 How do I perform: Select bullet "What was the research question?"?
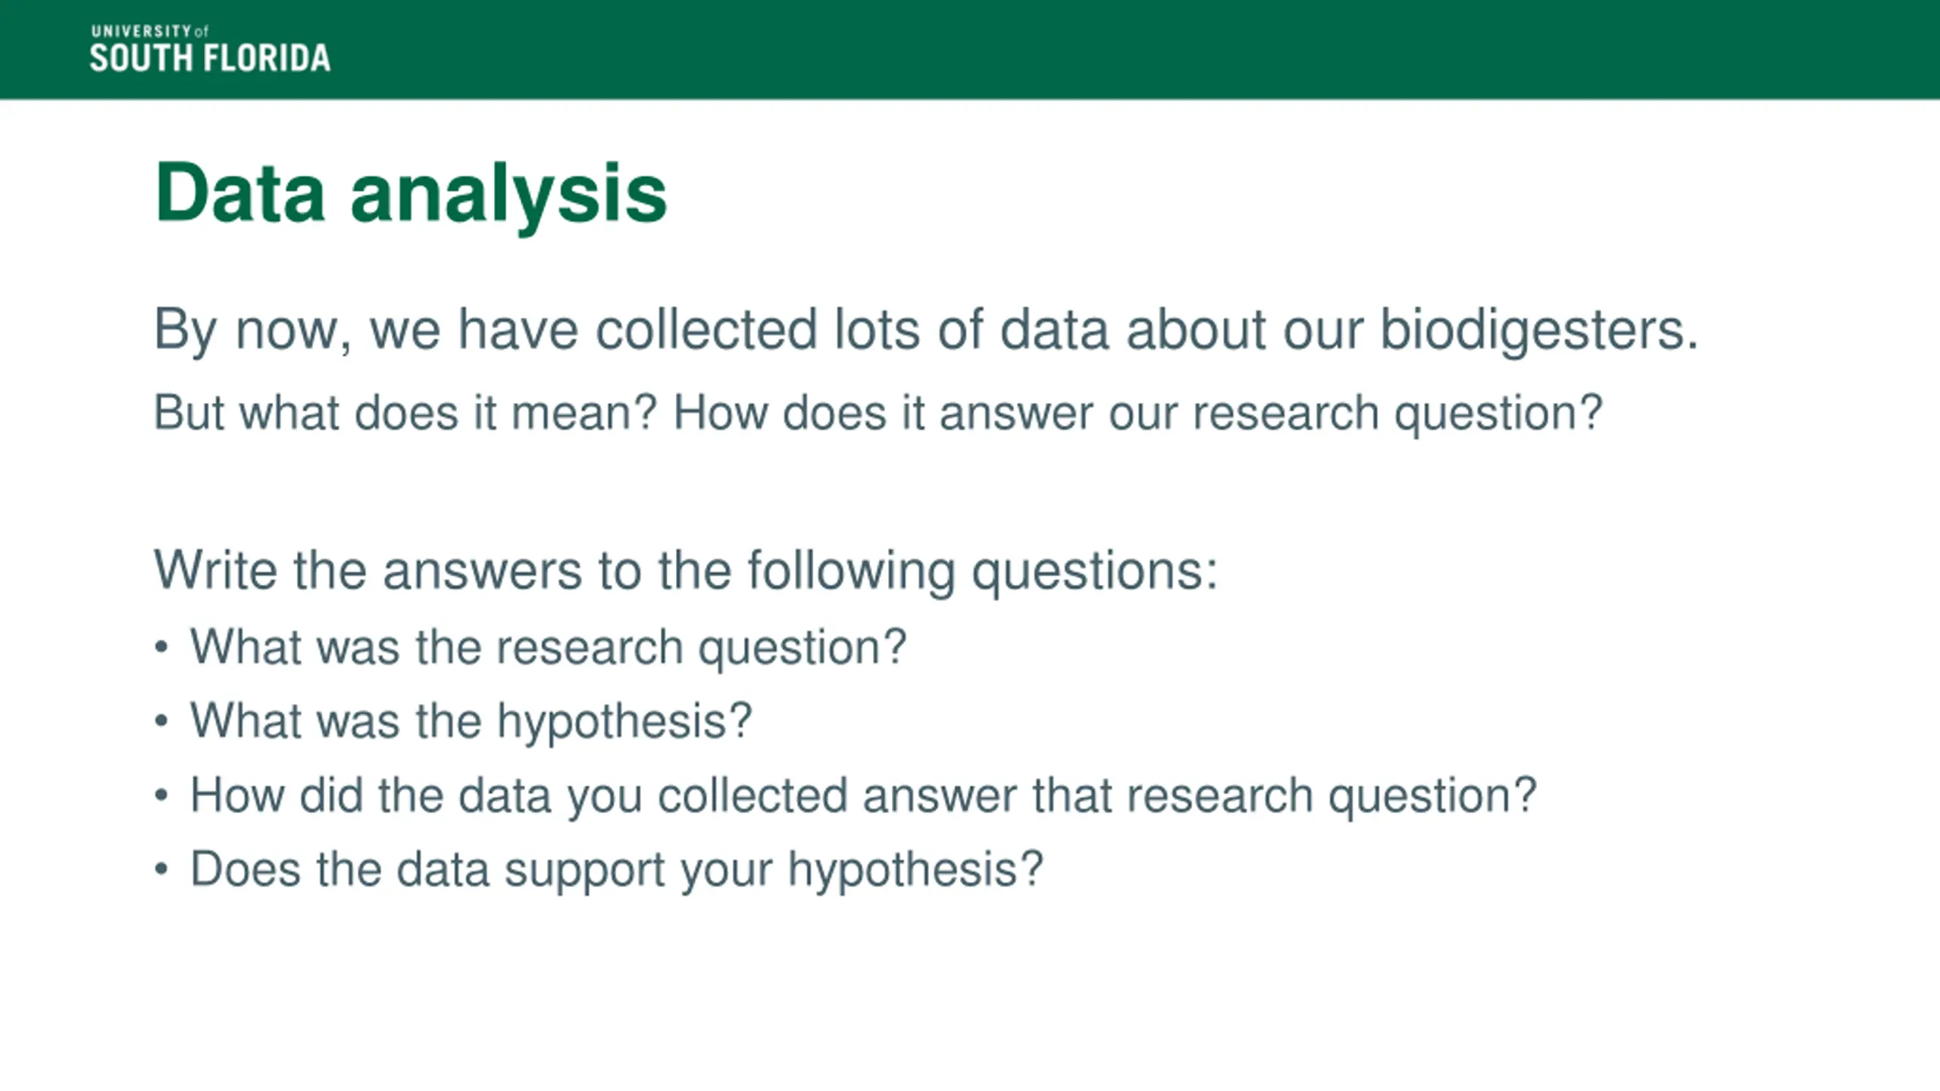[548, 647]
